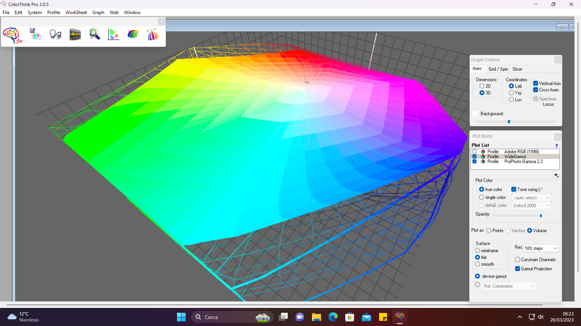Open the Image Inspector tool
This screenshot has height=326, width=581.
pyautogui.click(x=75, y=34)
